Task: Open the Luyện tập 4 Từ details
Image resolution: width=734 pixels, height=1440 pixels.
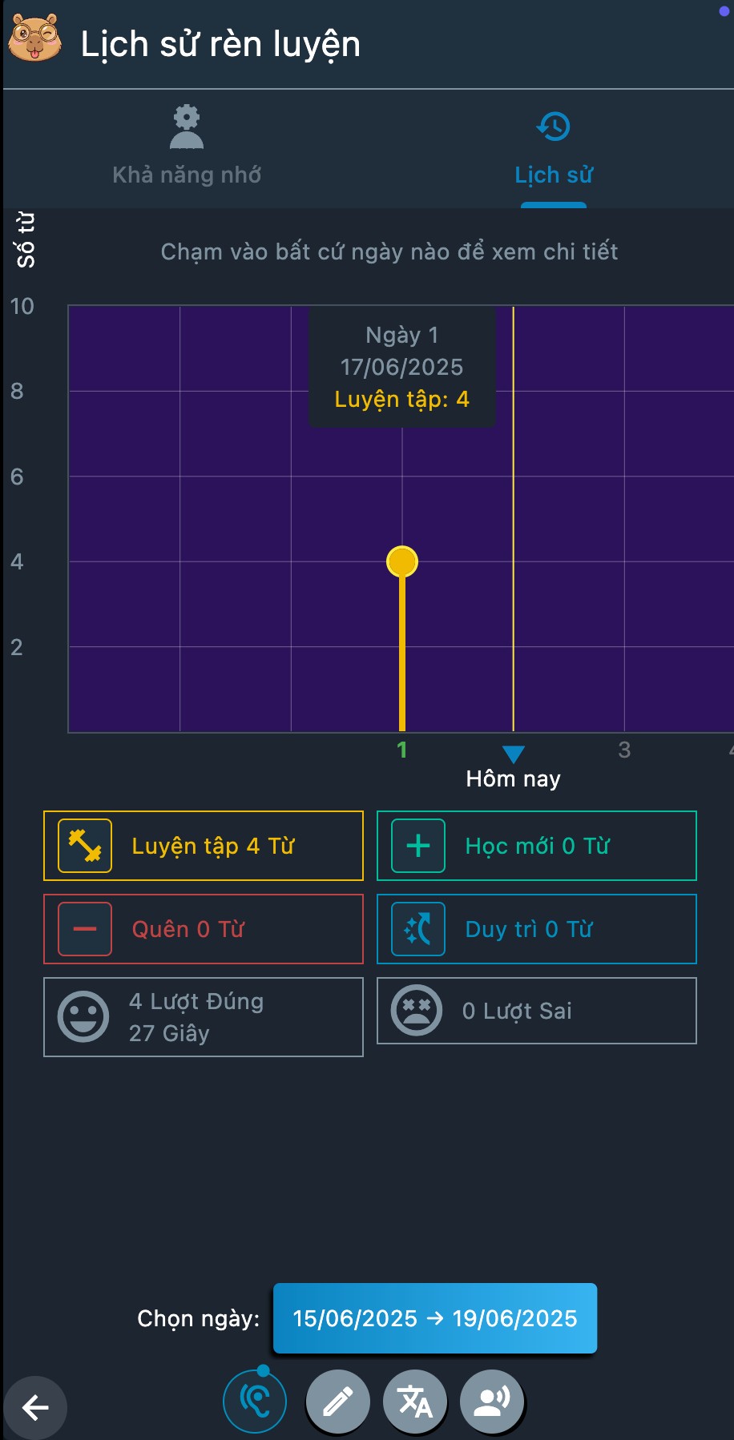Action: (213, 846)
